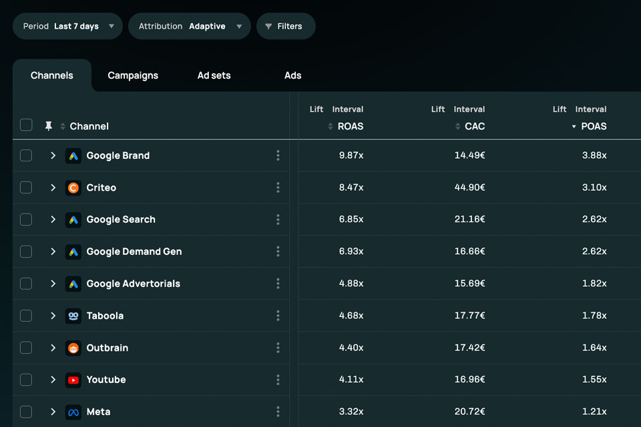This screenshot has width=641, height=427.
Task: Select the Interval option above ROAS
Action: [347, 109]
